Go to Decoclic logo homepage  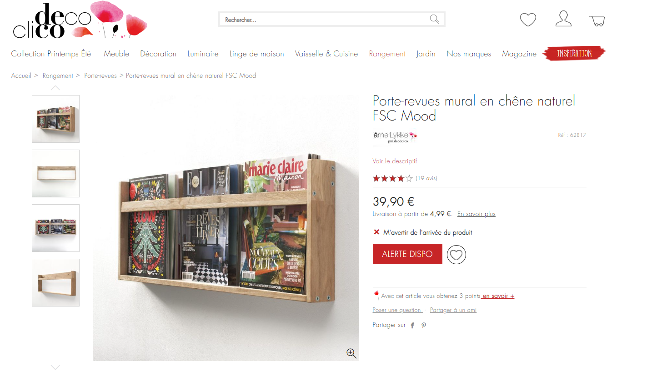80,20
